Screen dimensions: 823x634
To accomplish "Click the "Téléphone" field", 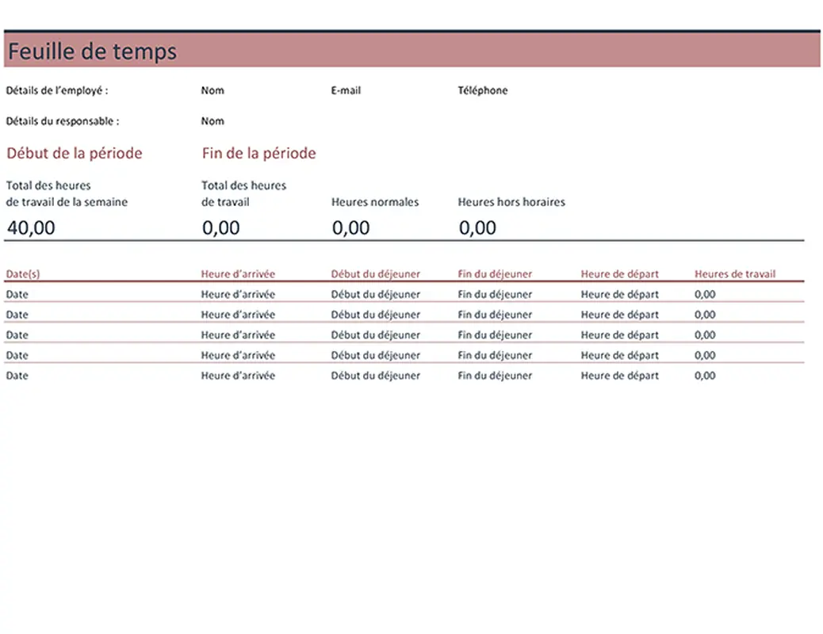I will pos(482,90).
